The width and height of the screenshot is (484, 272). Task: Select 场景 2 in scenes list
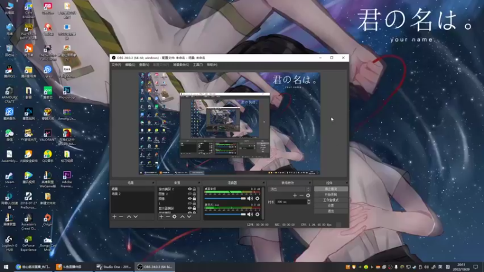132,193
